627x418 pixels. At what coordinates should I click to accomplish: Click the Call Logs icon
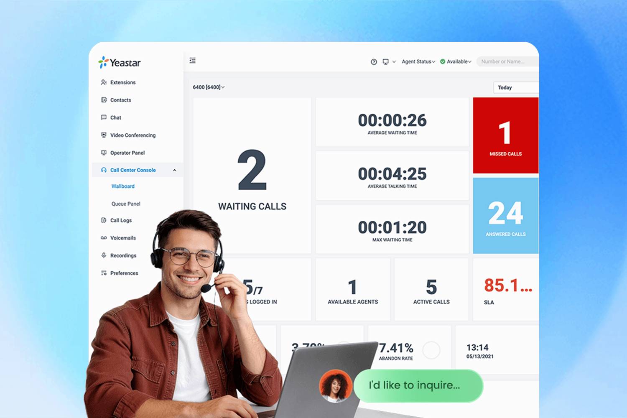pyautogui.click(x=104, y=220)
